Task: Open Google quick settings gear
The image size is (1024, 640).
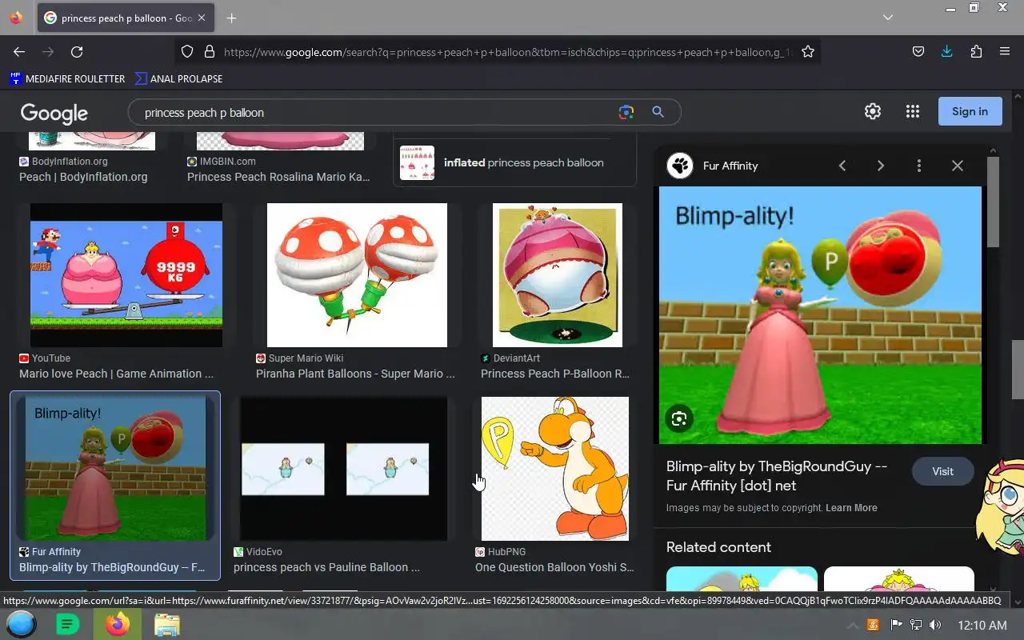Action: tap(873, 112)
